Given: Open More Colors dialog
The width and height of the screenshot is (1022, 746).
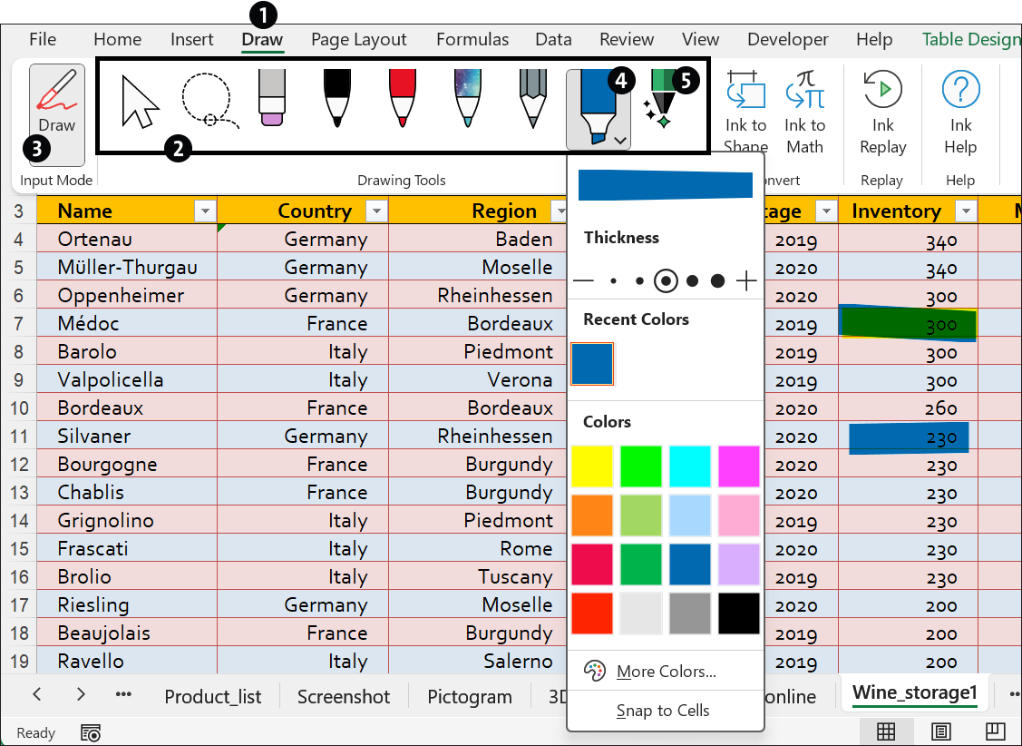Looking at the screenshot, I should [x=665, y=671].
